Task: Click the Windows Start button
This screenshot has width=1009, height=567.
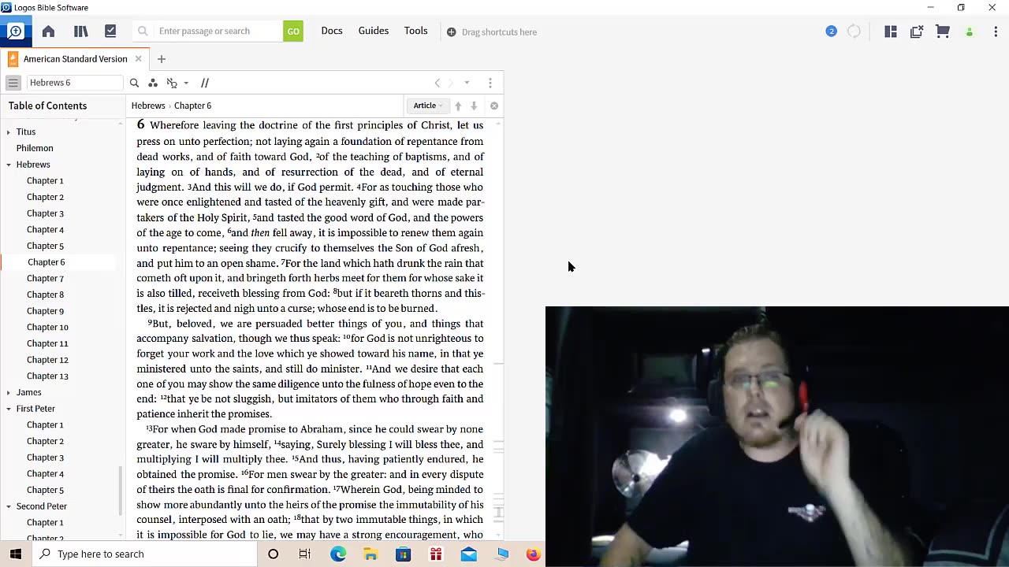Action: [16, 554]
